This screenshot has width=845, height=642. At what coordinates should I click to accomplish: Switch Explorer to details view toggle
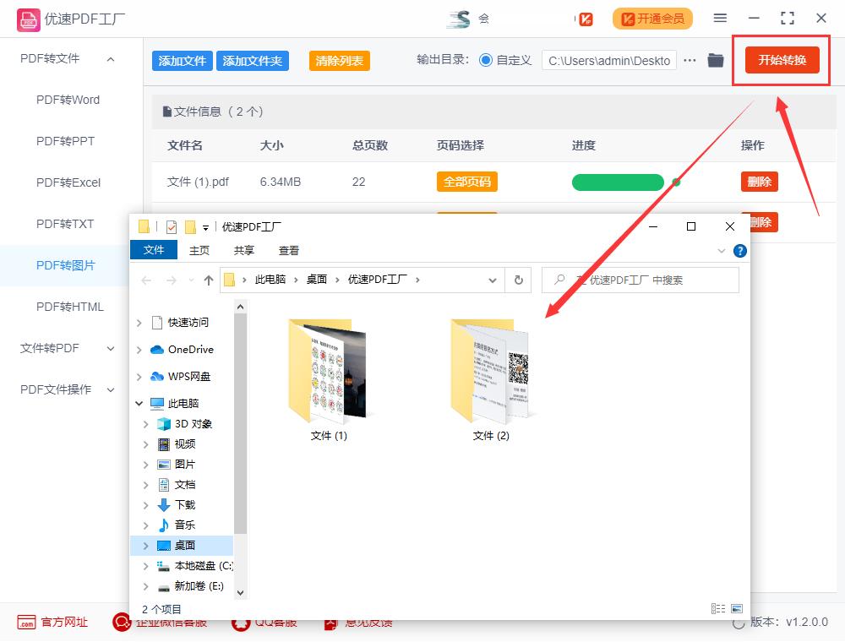click(x=718, y=608)
